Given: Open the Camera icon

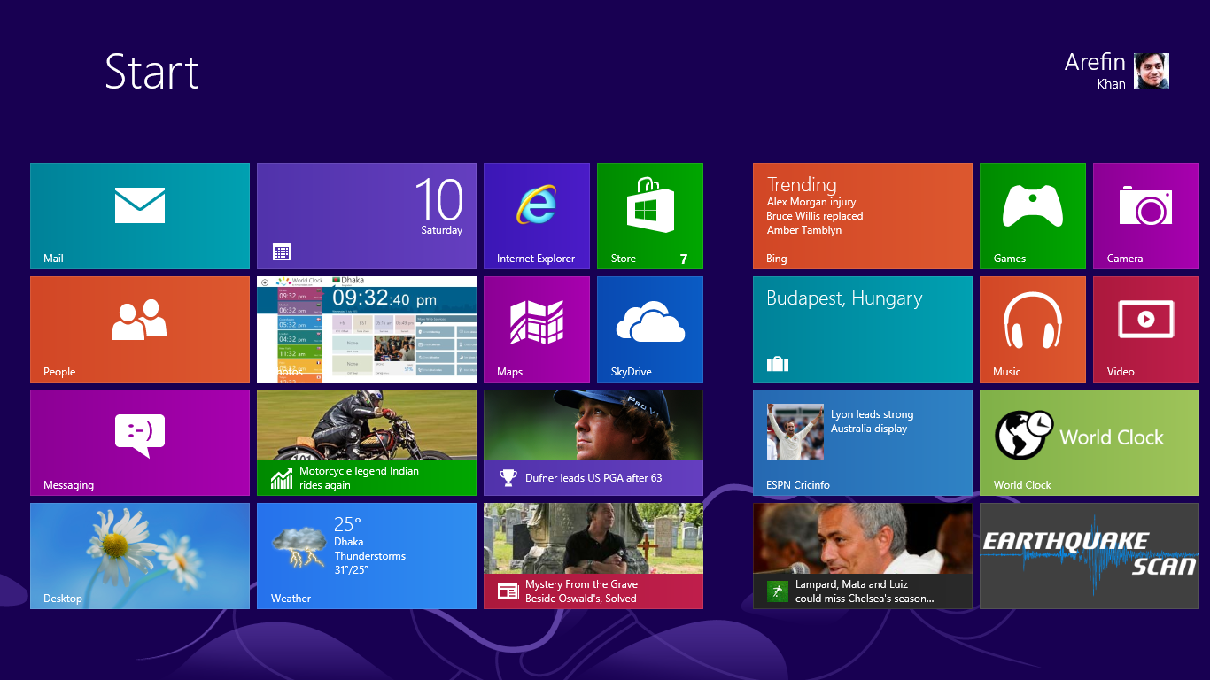Looking at the screenshot, I should (1146, 205).
